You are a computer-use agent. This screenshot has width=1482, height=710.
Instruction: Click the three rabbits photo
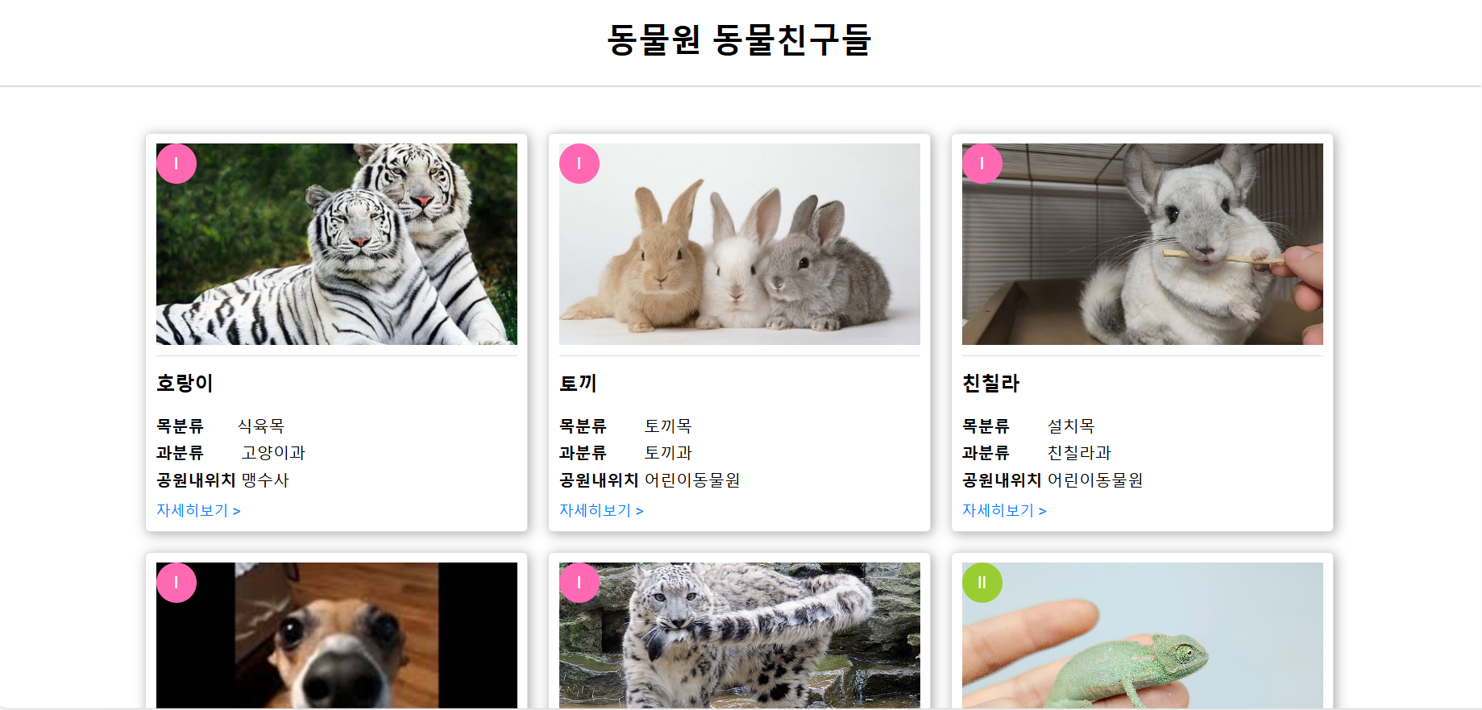coord(740,244)
